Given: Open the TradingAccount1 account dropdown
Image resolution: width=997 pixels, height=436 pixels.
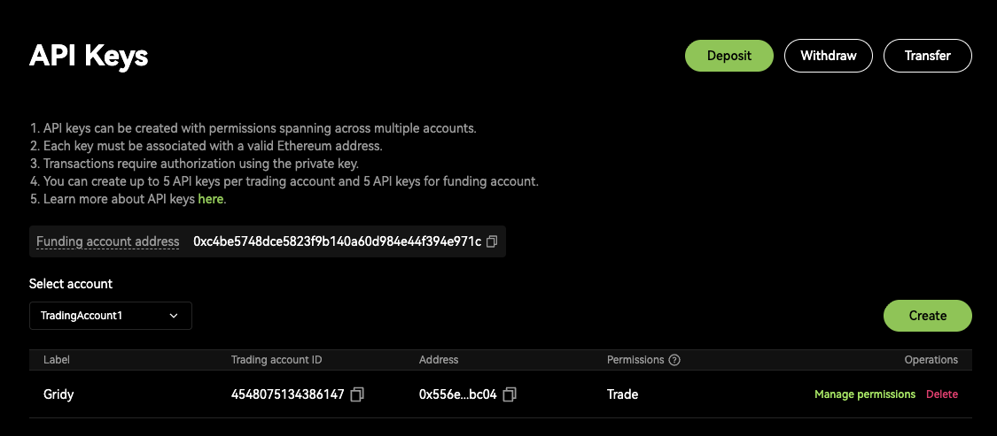Looking at the screenshot, I should tap(111, 316).
